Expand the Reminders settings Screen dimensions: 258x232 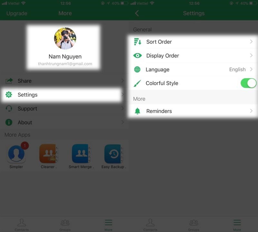(193, 111)
